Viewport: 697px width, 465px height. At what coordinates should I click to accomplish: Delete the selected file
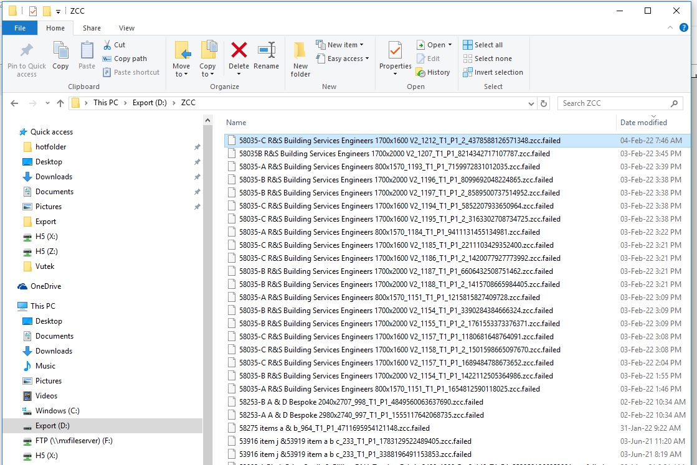[x=239, y=54]
